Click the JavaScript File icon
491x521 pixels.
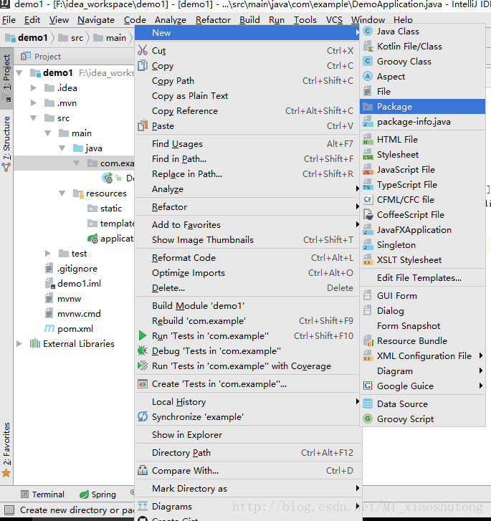coord(367,169)
